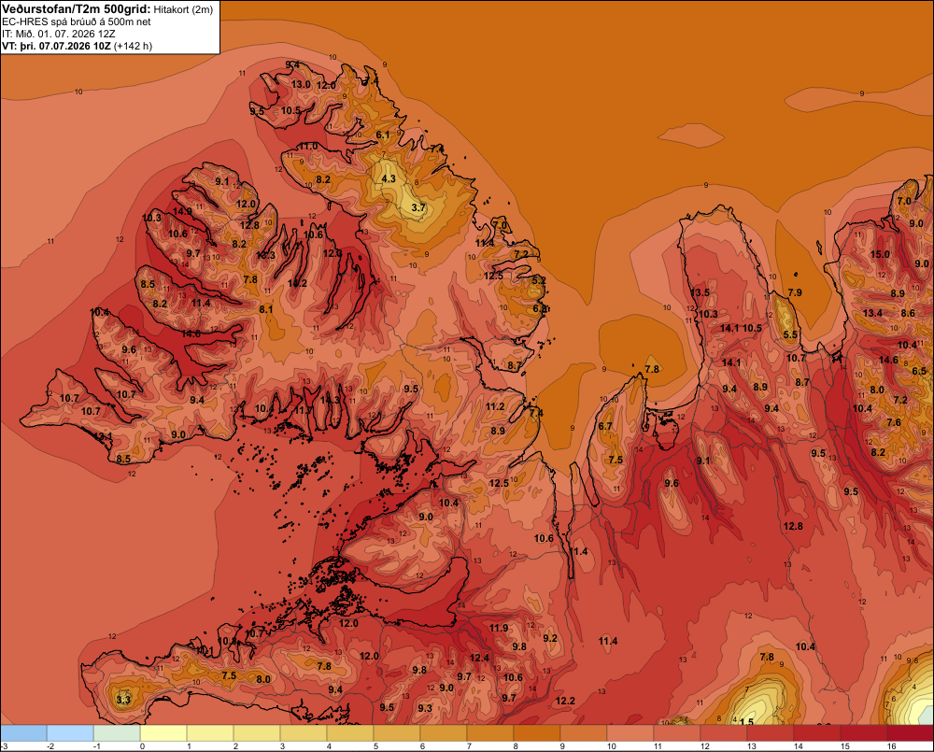The image size is (934, 752).
Task: Click the 4.3 temperature reading
Action: click(389, 178)
